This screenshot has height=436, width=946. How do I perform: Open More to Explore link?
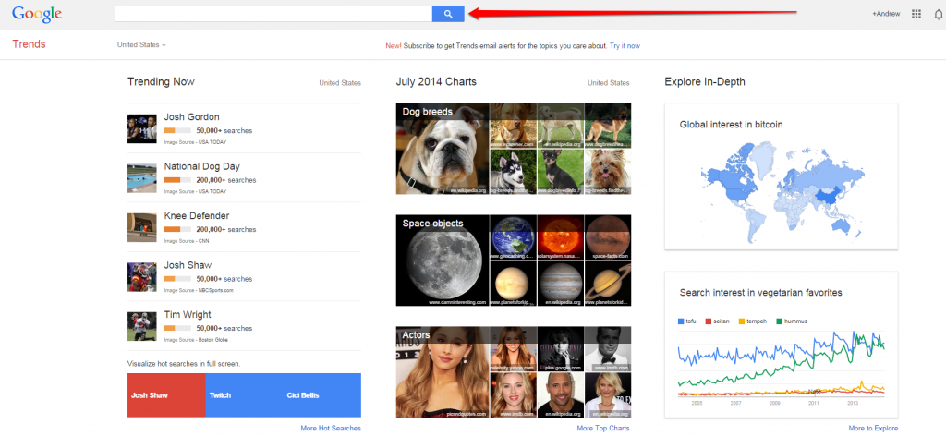point(873,429)
